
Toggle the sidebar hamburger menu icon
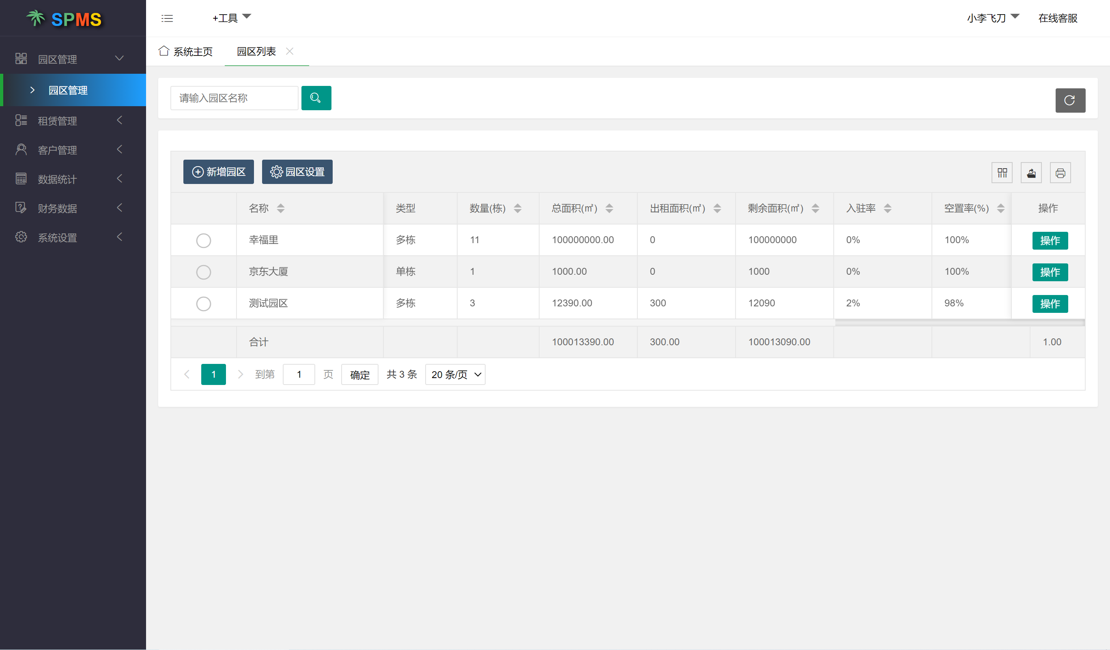(x=167, y=19)
